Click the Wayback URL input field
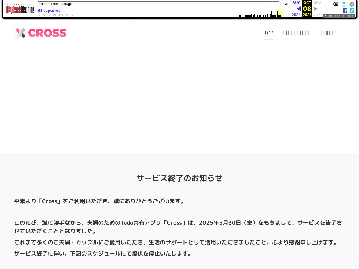 pos(158,4)
